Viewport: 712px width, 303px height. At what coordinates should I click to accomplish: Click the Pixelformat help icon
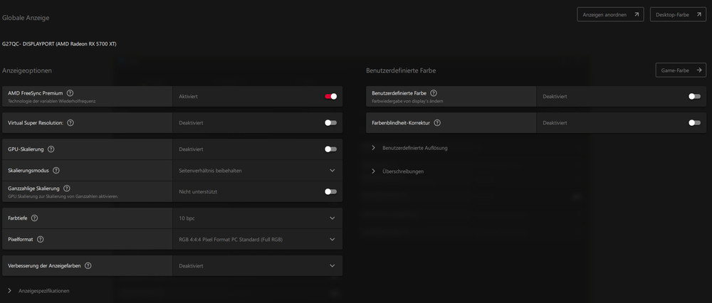41,239
